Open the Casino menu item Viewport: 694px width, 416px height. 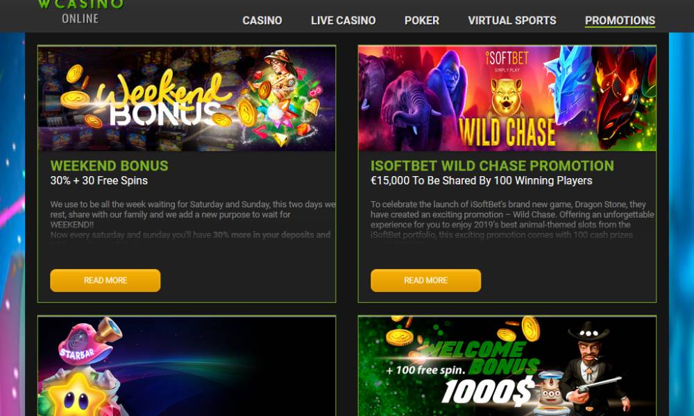(262, 20)
